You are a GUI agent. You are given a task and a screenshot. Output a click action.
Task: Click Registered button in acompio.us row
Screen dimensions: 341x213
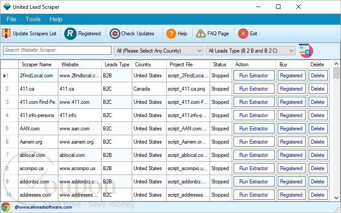point(291,168)
